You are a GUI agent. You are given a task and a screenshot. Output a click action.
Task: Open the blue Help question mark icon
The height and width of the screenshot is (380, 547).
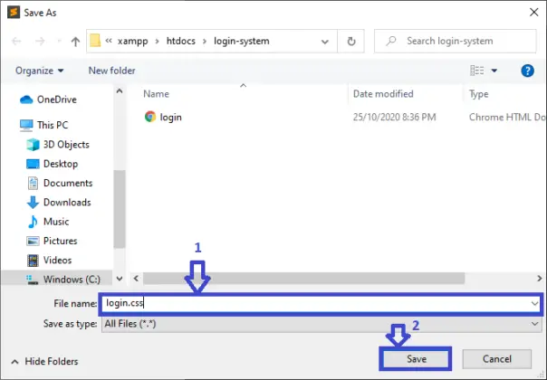click(527, 71)
